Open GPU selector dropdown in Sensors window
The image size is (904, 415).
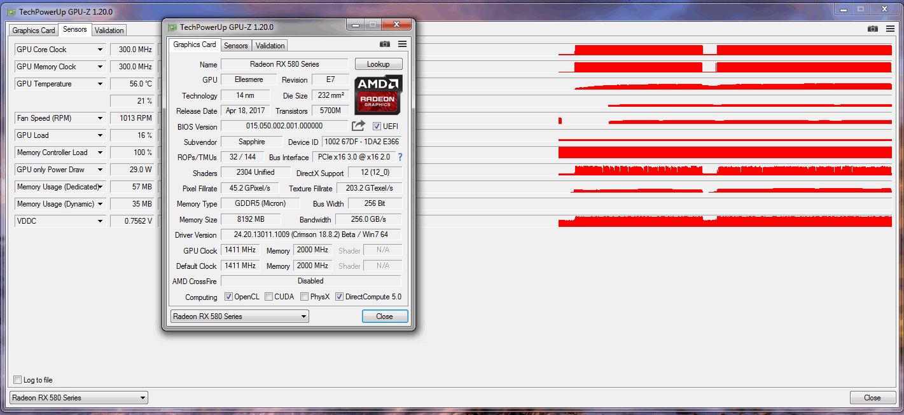79,398
